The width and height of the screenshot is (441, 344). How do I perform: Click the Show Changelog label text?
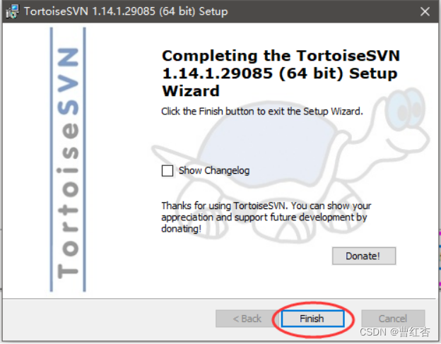coord(214,170)
